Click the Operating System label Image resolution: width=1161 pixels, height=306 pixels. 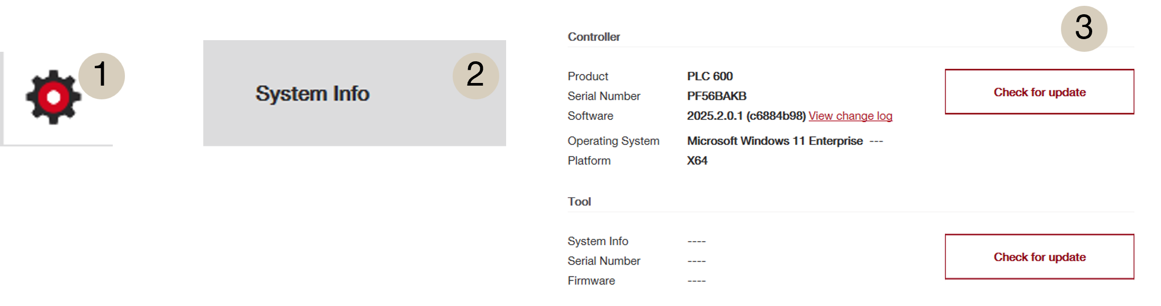point(613,141)
